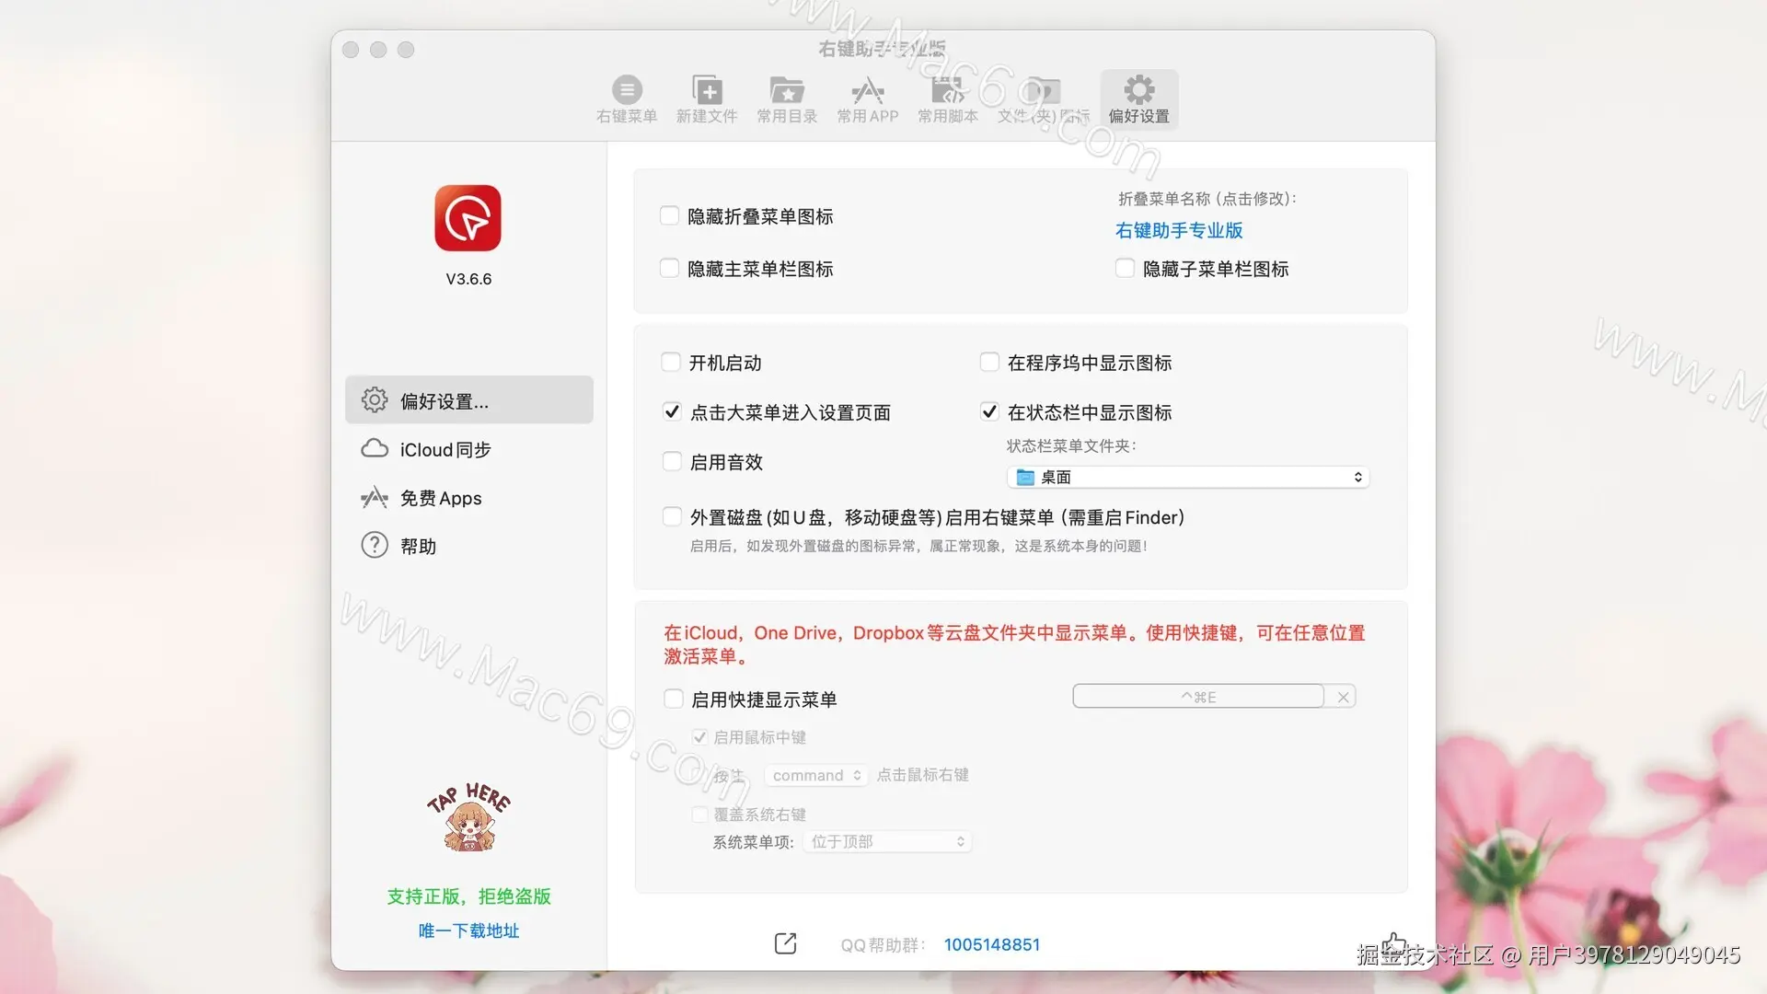Expand the 桌面 status bar folder dropdown
Screen dimensions: 1767x994
(x=1187, y=477)
